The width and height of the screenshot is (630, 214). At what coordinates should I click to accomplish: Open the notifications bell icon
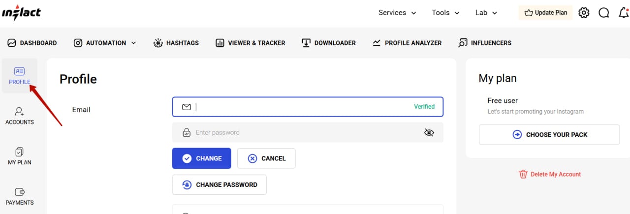tap(623, 13)
